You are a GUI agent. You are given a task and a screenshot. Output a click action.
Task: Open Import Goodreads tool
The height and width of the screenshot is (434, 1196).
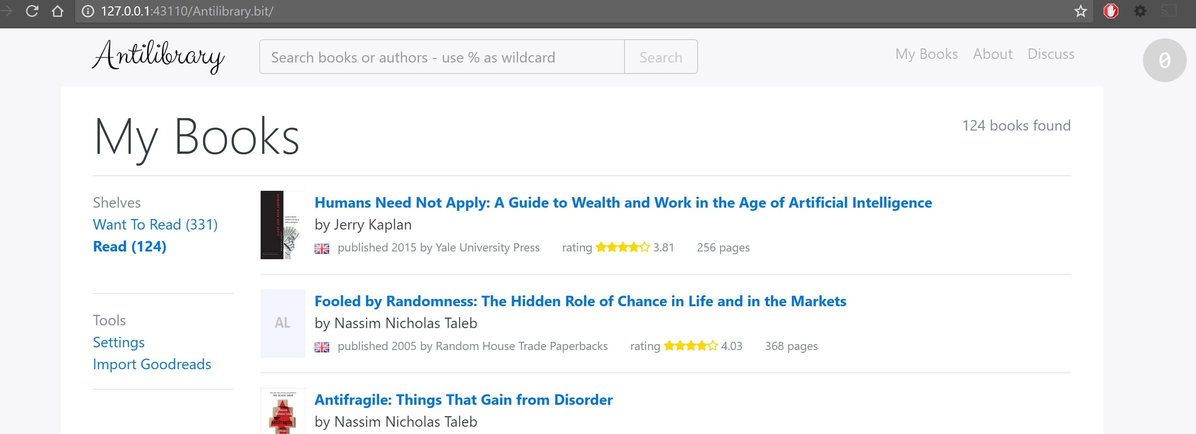pos(152,364)
